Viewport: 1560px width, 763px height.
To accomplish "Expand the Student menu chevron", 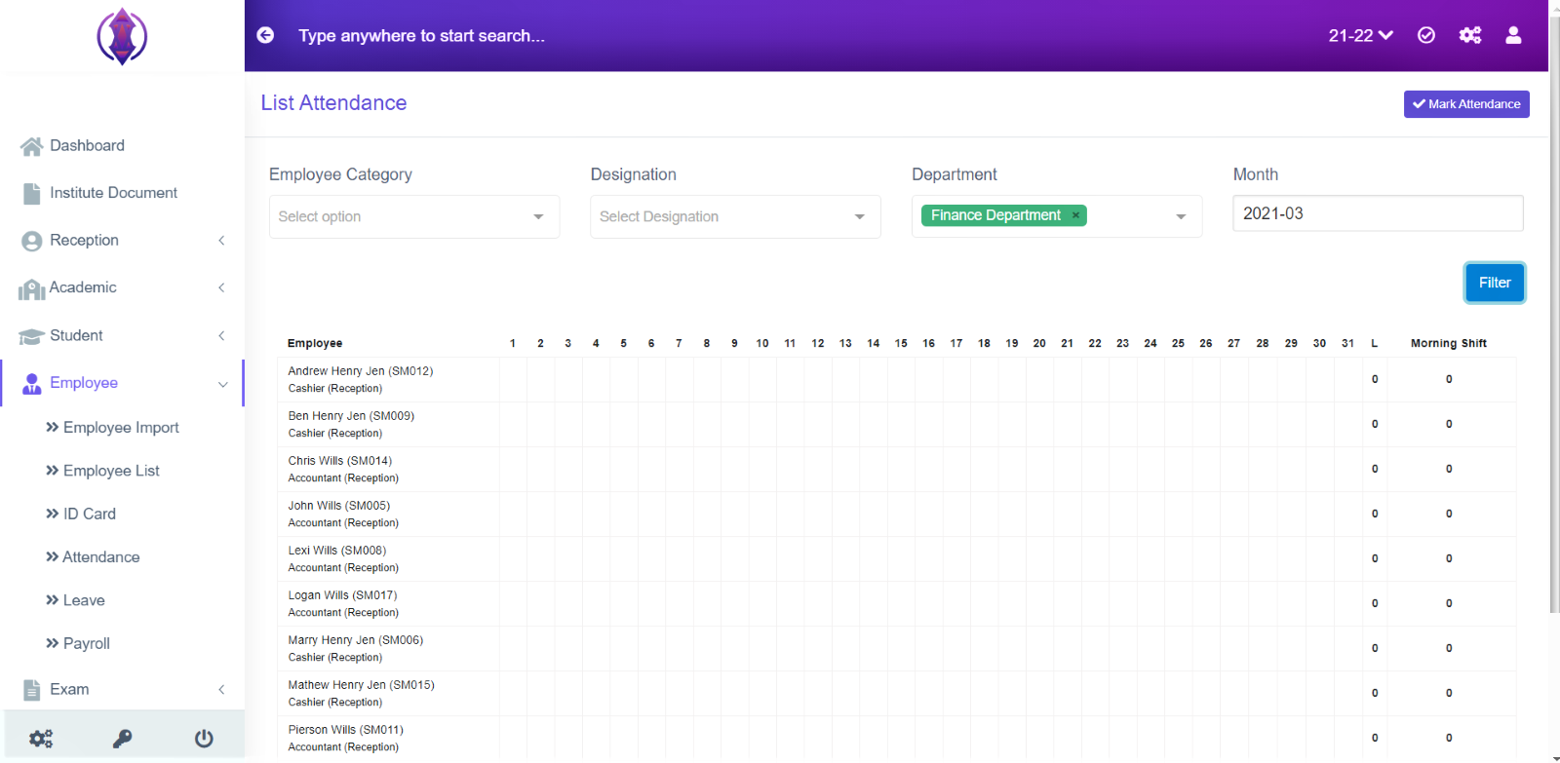I will (221, 335).
